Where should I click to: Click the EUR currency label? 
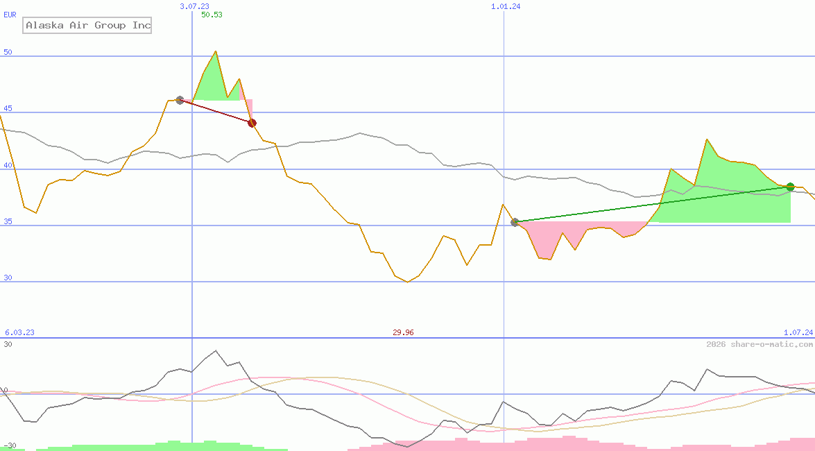10,15
